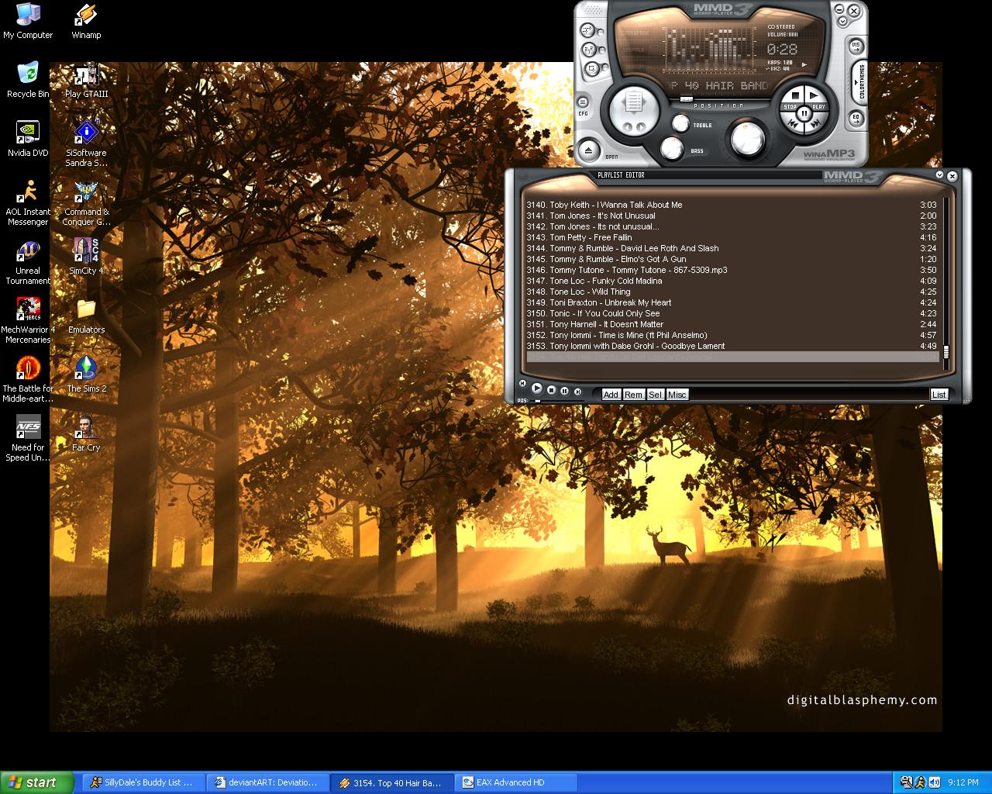
Task: Click the Bass knob
Action: [672, 149]
